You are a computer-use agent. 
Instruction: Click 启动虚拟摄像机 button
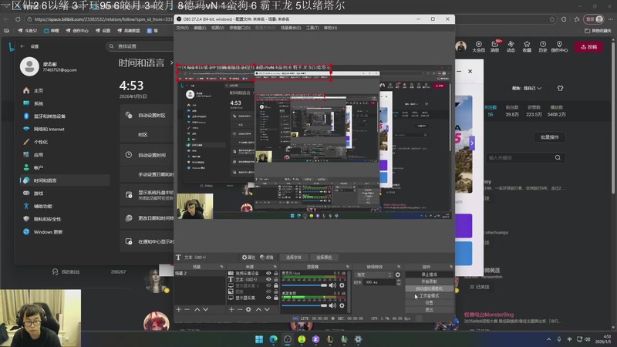(x=429, y=288)
